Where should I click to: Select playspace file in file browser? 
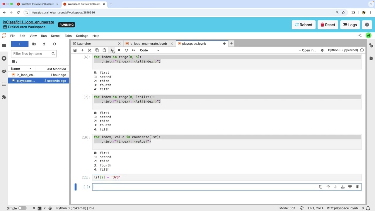click(x=39, y=81)
